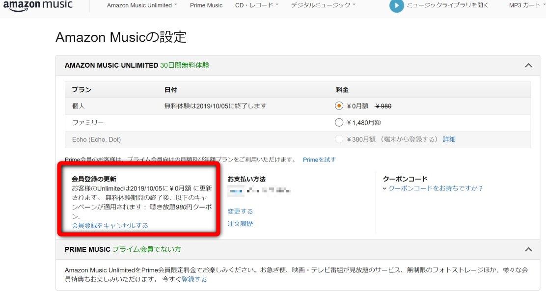546x293 pixels.
Task: Open the デジタルミュージック dropdown
Action: 322,5
